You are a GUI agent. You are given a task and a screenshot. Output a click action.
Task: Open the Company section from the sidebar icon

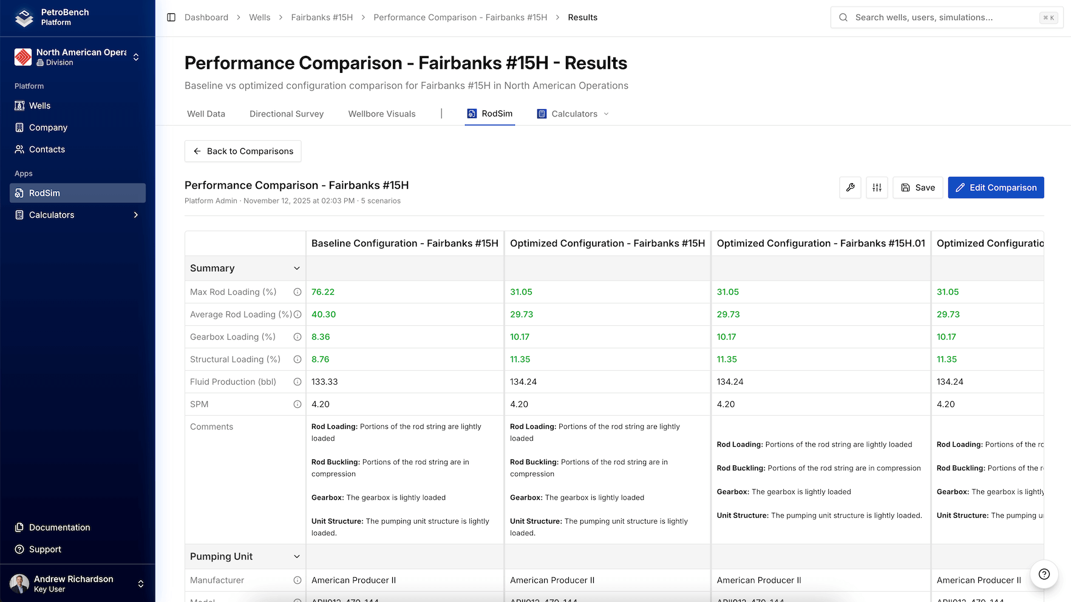(18, 127)
